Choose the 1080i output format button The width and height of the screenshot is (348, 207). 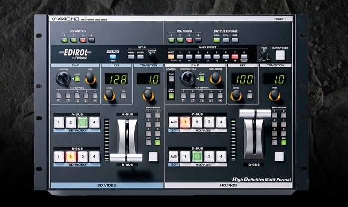point(217,40)
